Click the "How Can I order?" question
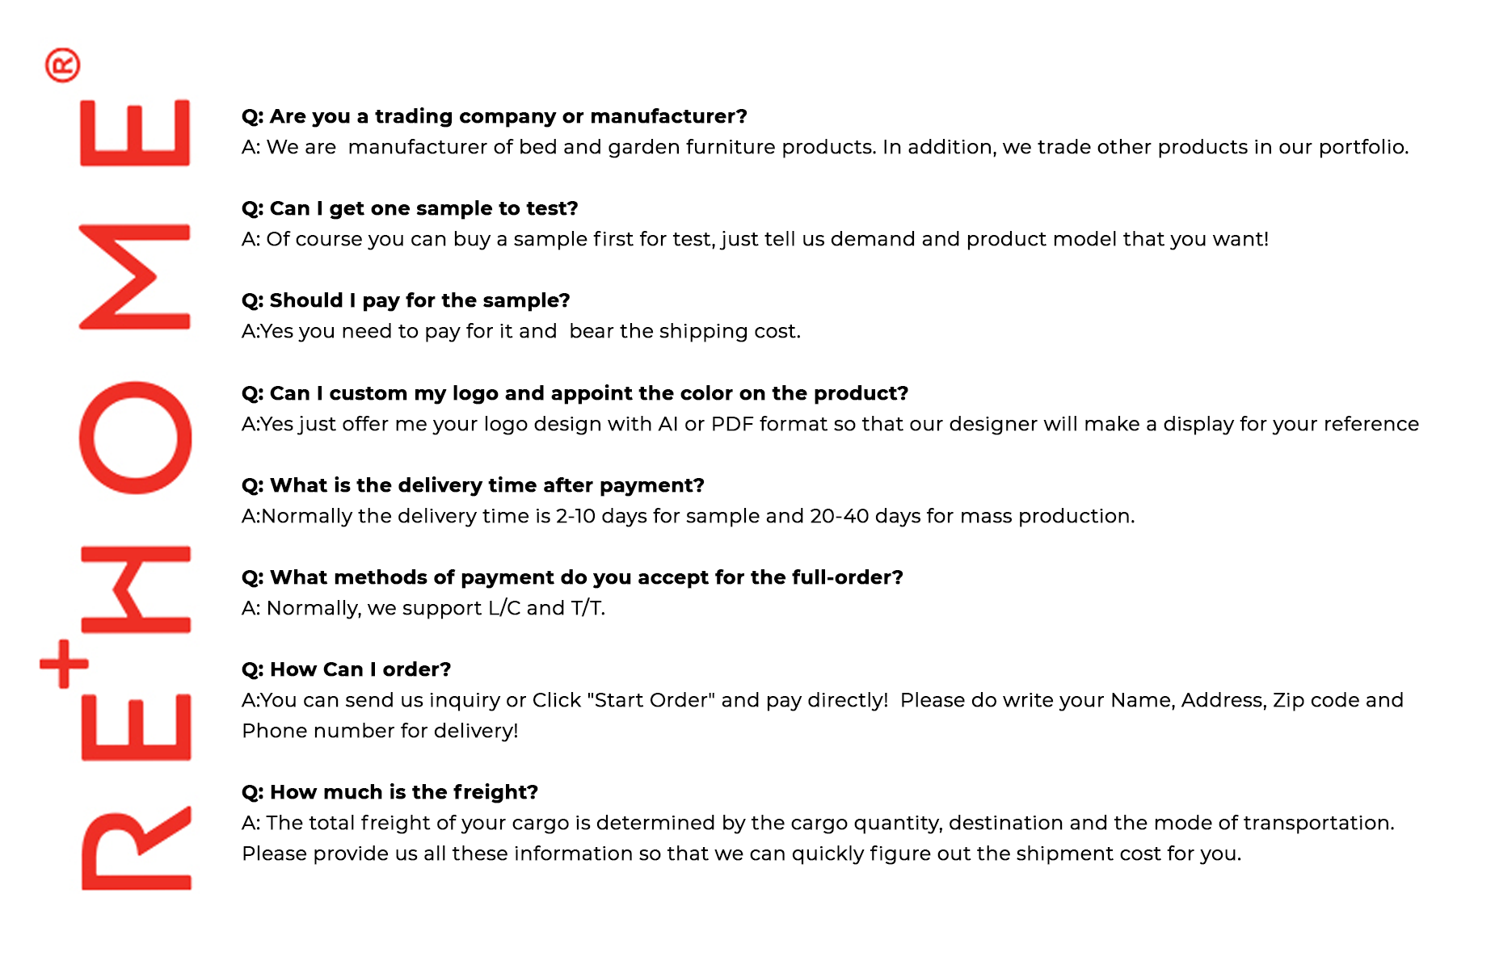Image resolution: width=1495 pixels, height=969 pixels. coord(346,669)
